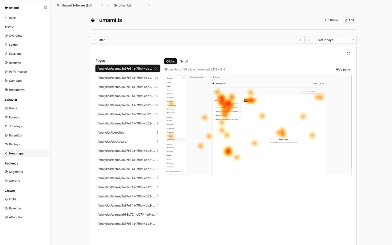Image resolution: width=392 pixels, height=245 pixels.
Task: Click the heatmap preview vertical scrollbar
Action: [x=351, y=122]
